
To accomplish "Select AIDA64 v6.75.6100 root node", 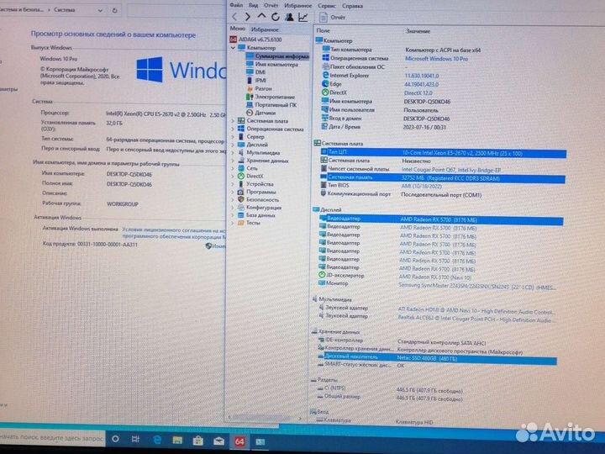I will pyautogui.click(x=255, y=40).
